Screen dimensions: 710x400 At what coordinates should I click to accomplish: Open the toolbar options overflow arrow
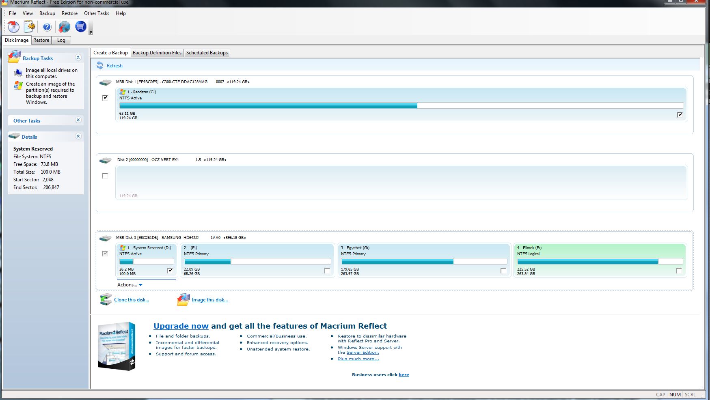[x=91, y=32]
